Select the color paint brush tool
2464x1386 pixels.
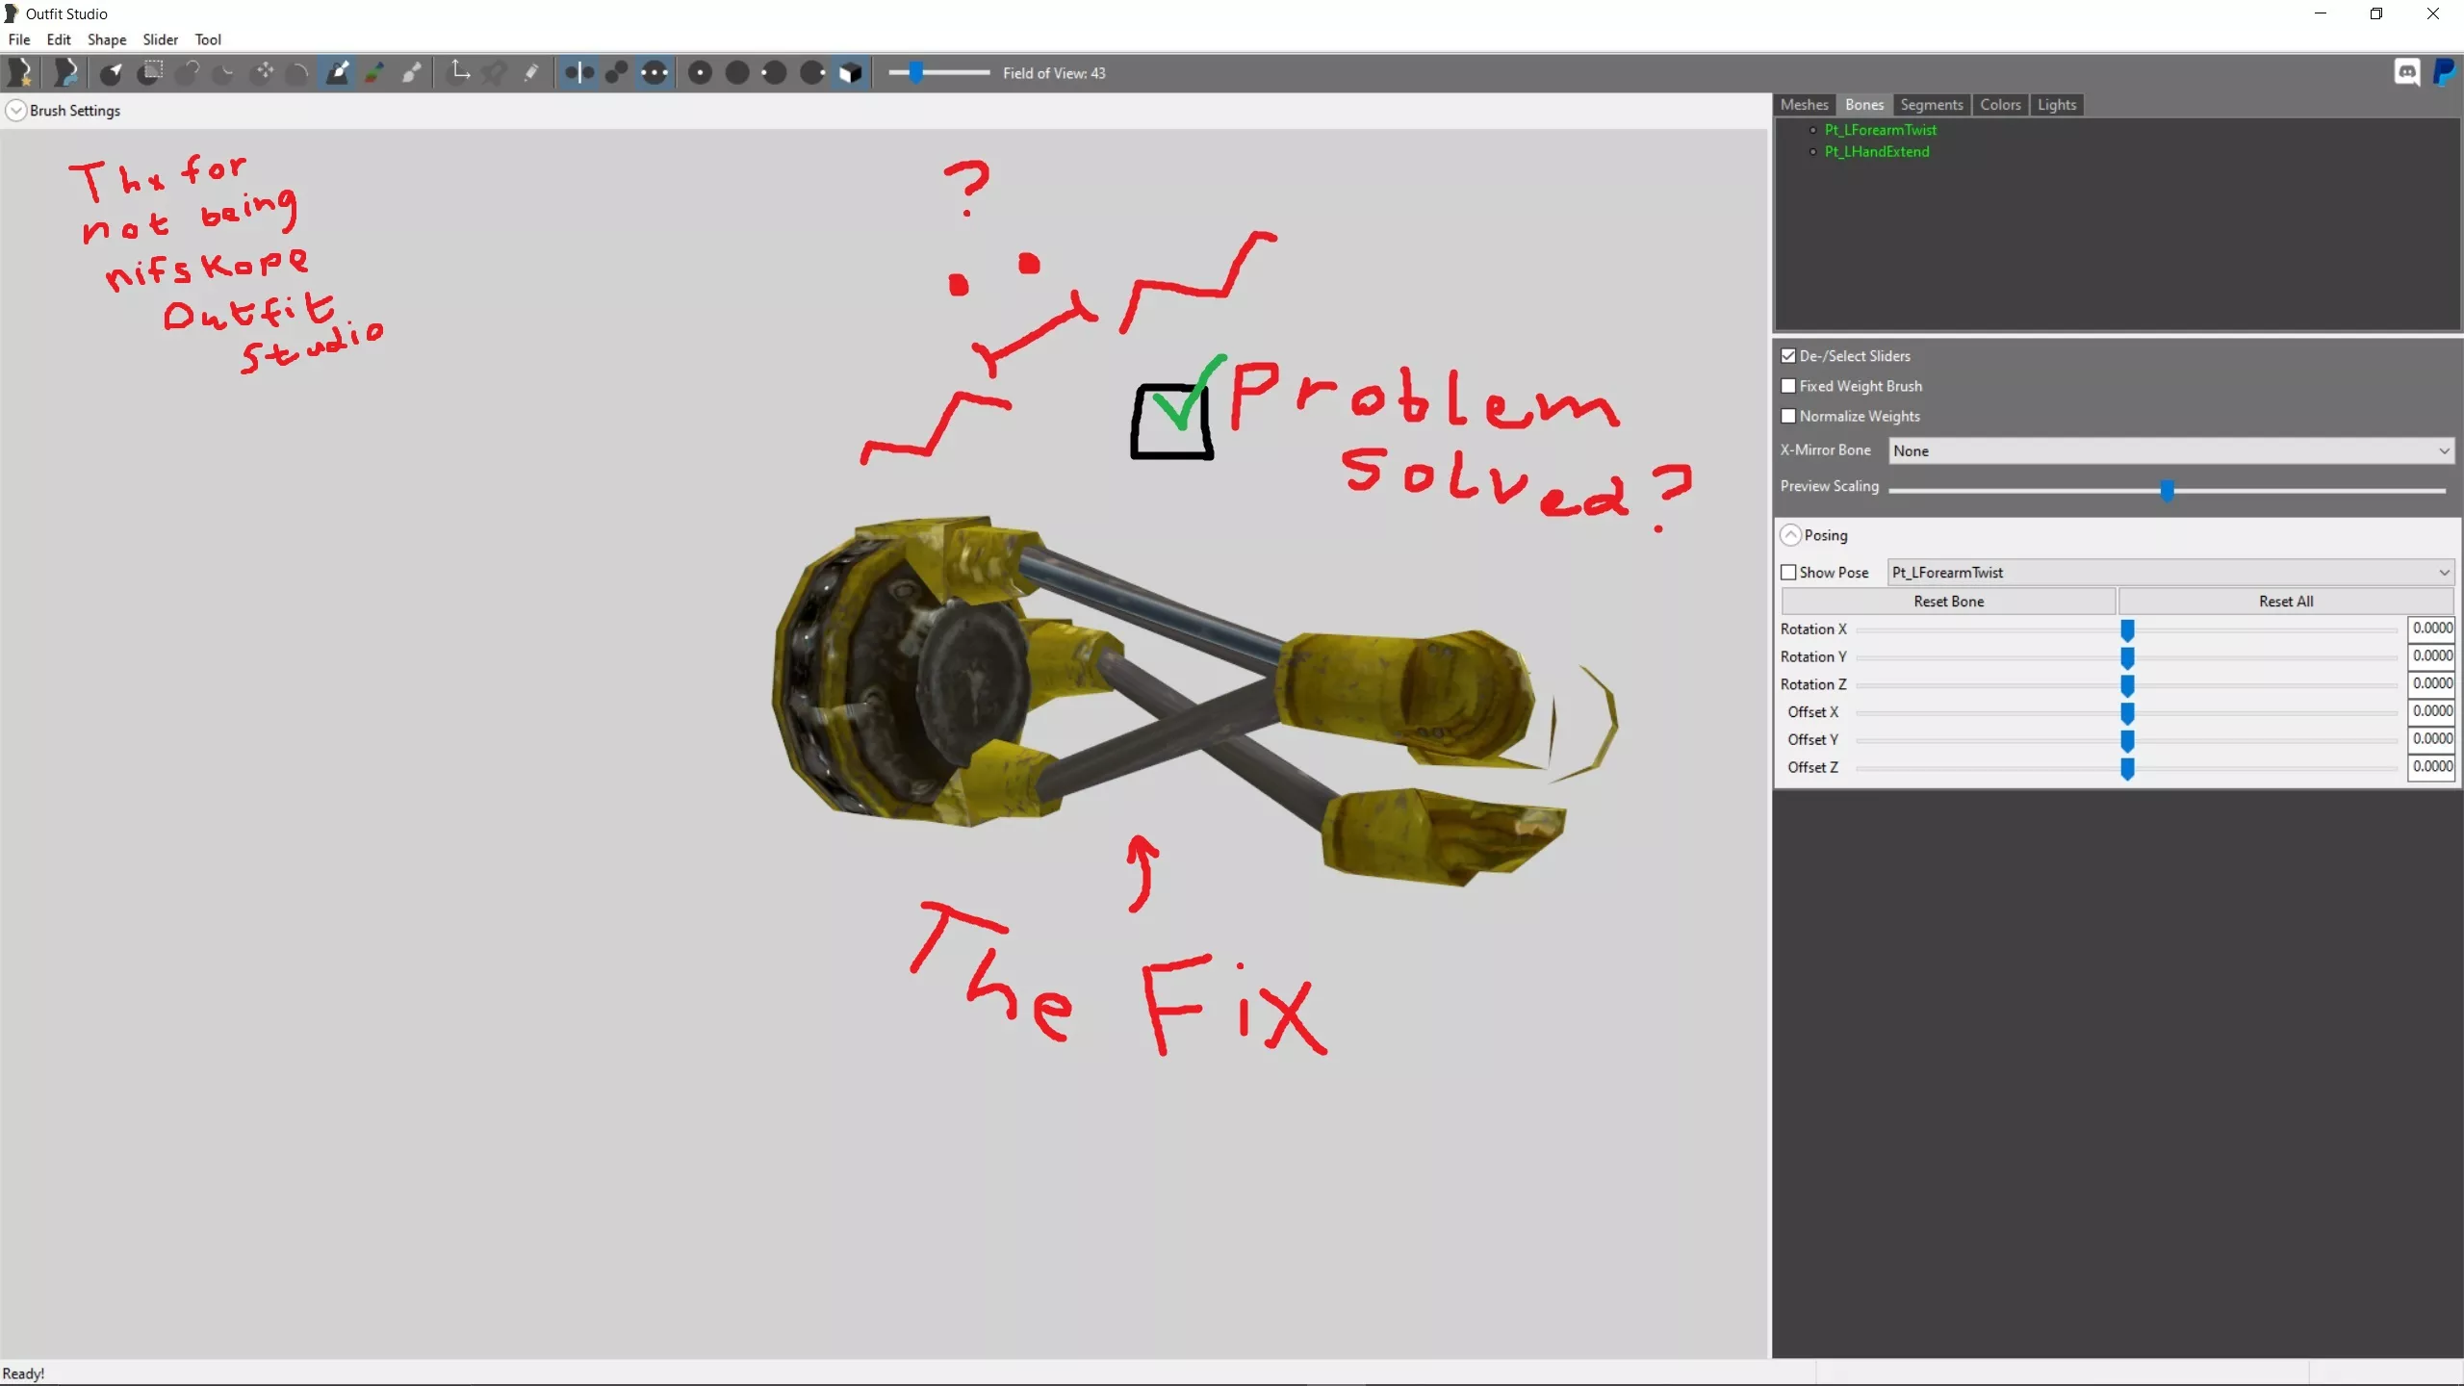[x=374, y=72]
